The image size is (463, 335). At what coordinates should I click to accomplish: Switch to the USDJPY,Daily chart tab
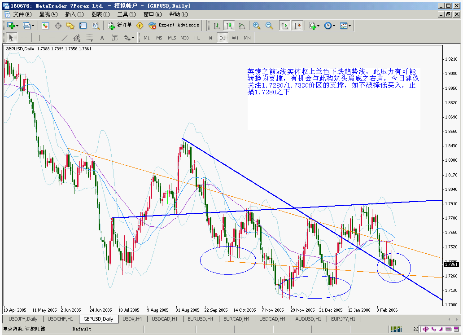coord(23,319)
